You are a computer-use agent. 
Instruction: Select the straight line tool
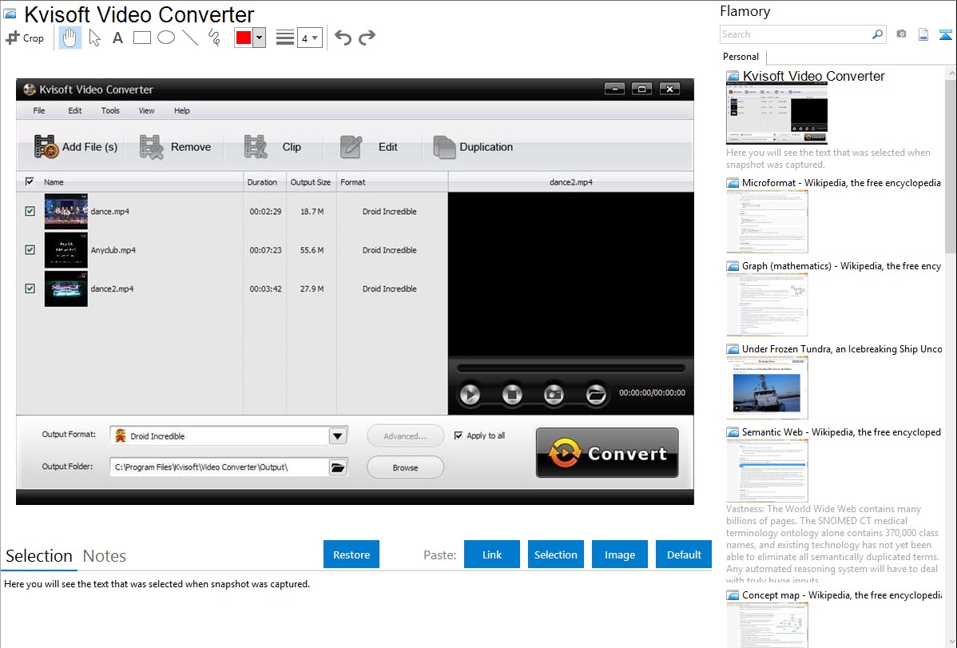(x=190, y=38)
